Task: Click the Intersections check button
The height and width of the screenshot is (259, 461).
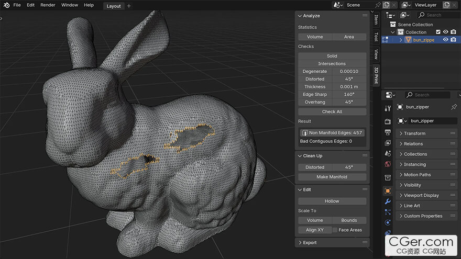Action: (x=332, y=63)
